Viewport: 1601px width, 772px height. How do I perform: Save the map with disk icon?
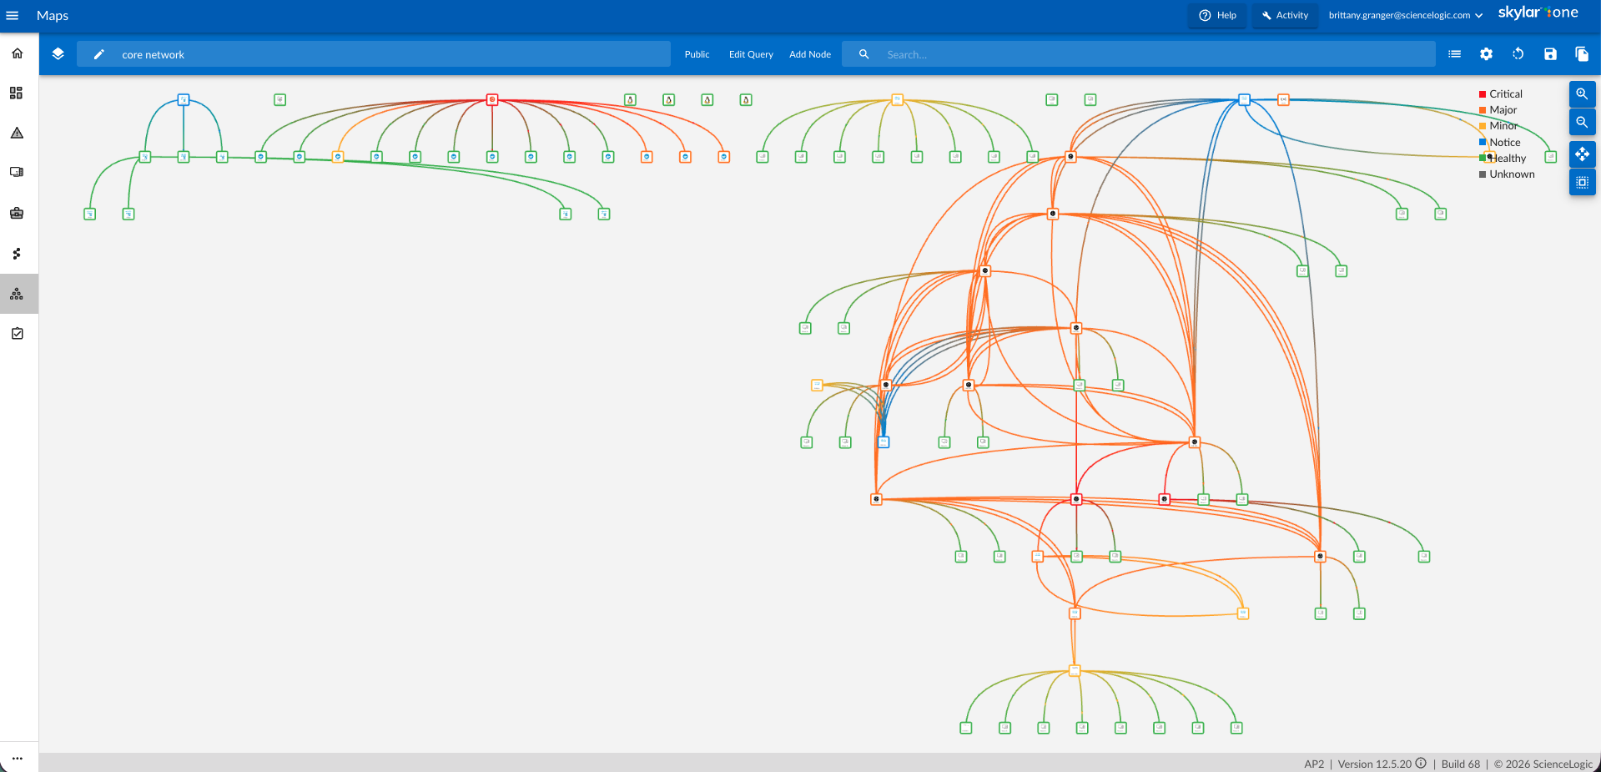pyautogui.click(x=1550, y=54)
